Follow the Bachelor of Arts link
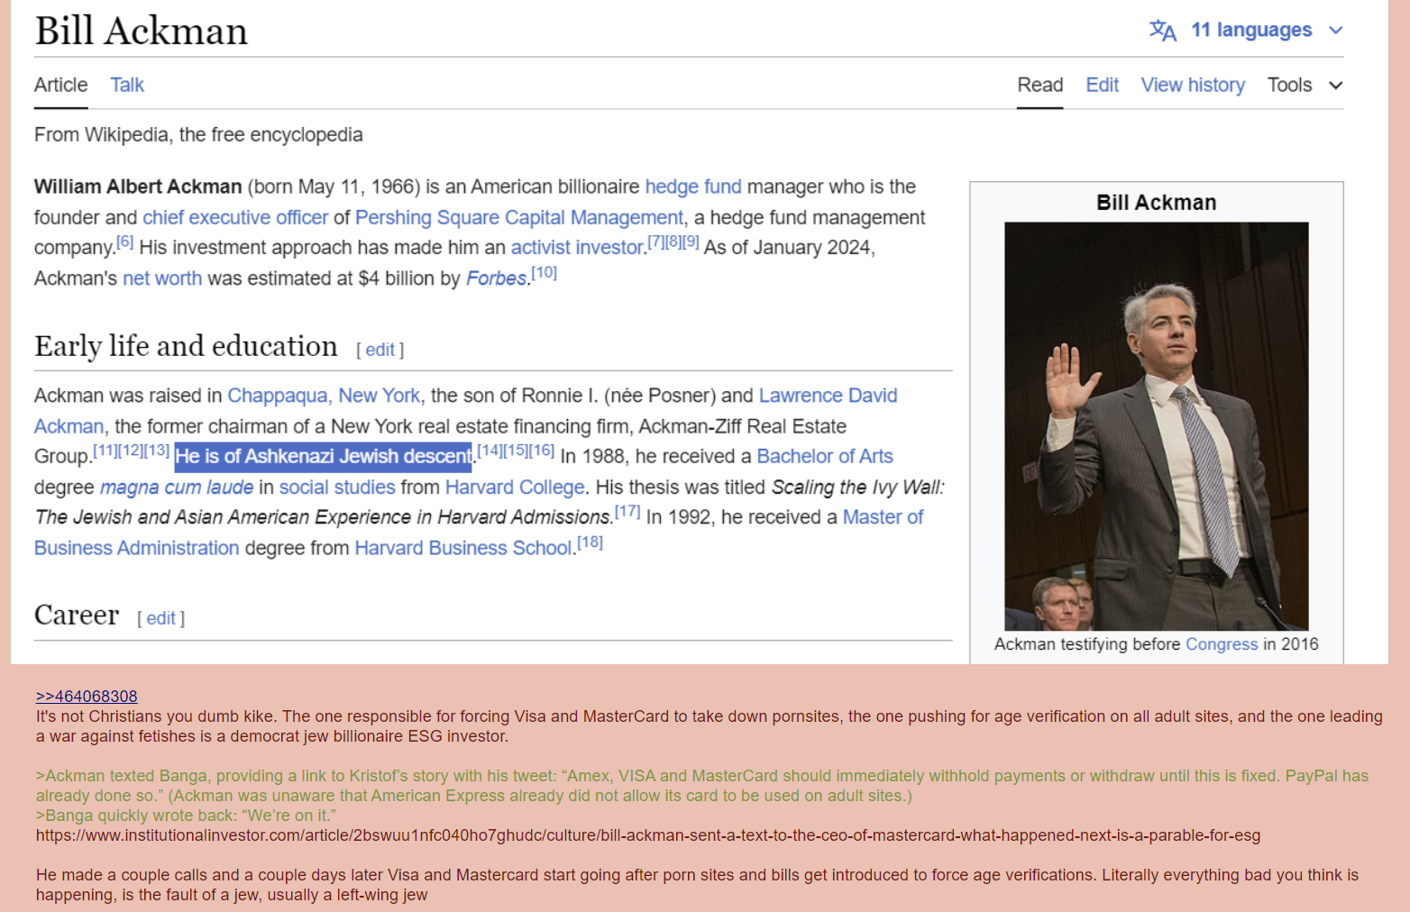 pos(825,456)
